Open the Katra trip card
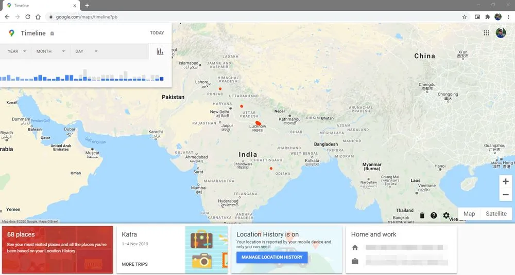 [172, 250]
